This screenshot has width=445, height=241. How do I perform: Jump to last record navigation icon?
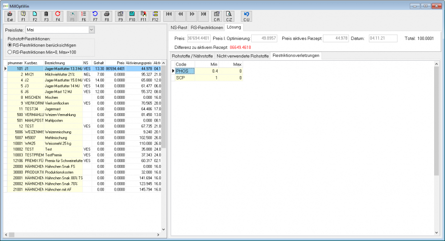(204, 16)
